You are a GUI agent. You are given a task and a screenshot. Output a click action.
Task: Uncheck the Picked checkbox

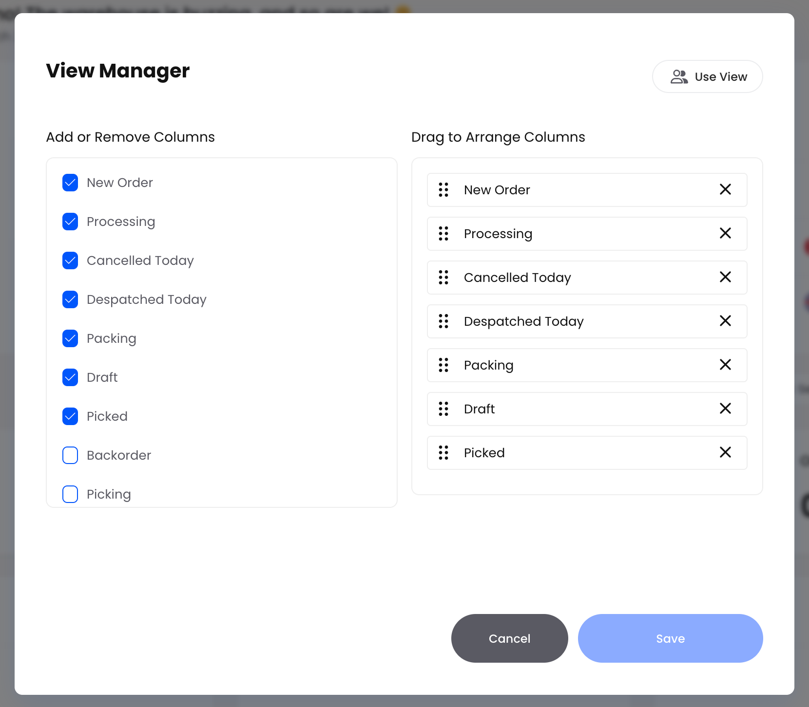point(70,416)
